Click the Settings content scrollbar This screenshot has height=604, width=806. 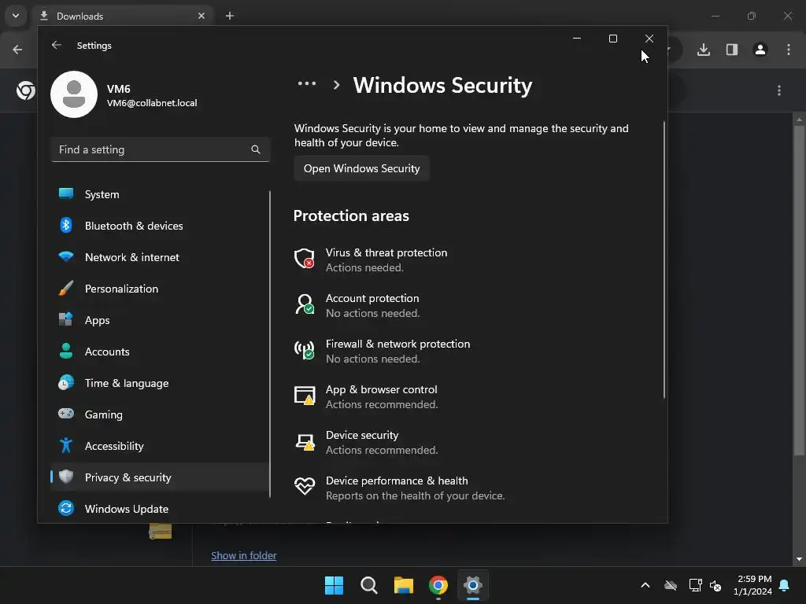[x=664, y=260]
